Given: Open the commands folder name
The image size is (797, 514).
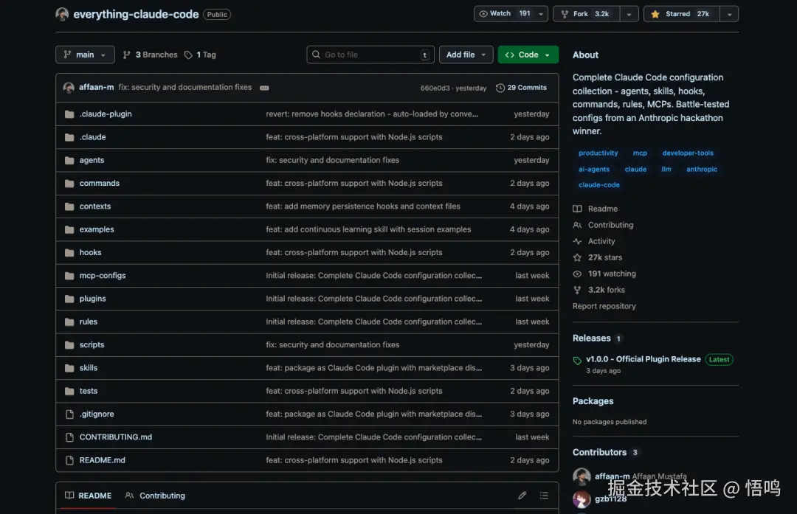Looking at the screenshot, I should click(99, 184).
